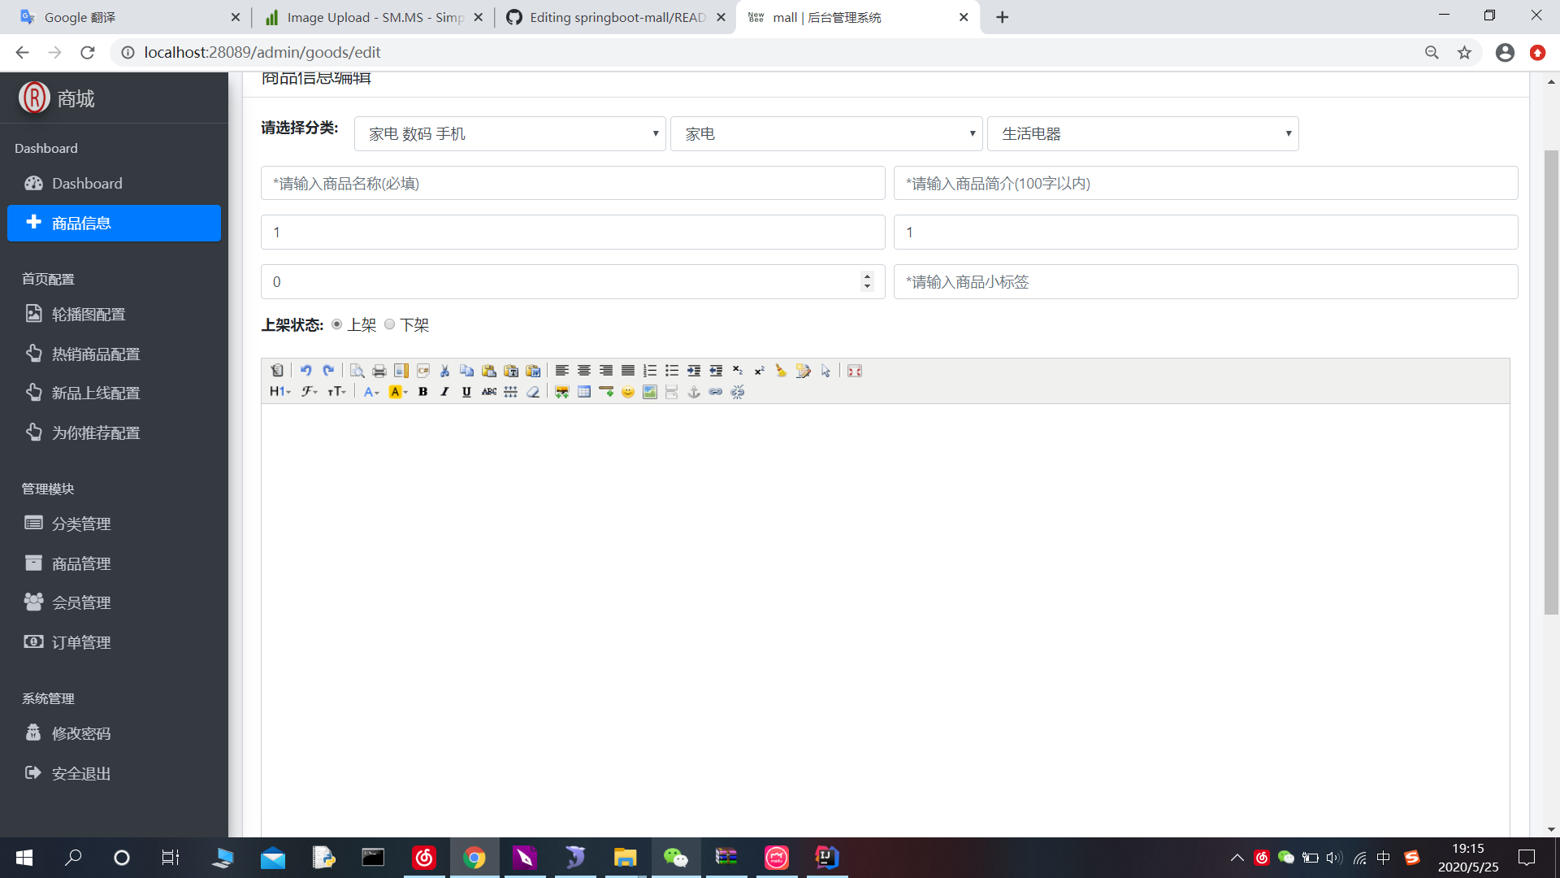Click 安全退出 to log out
1560x878 pixels.
point(80,773)
